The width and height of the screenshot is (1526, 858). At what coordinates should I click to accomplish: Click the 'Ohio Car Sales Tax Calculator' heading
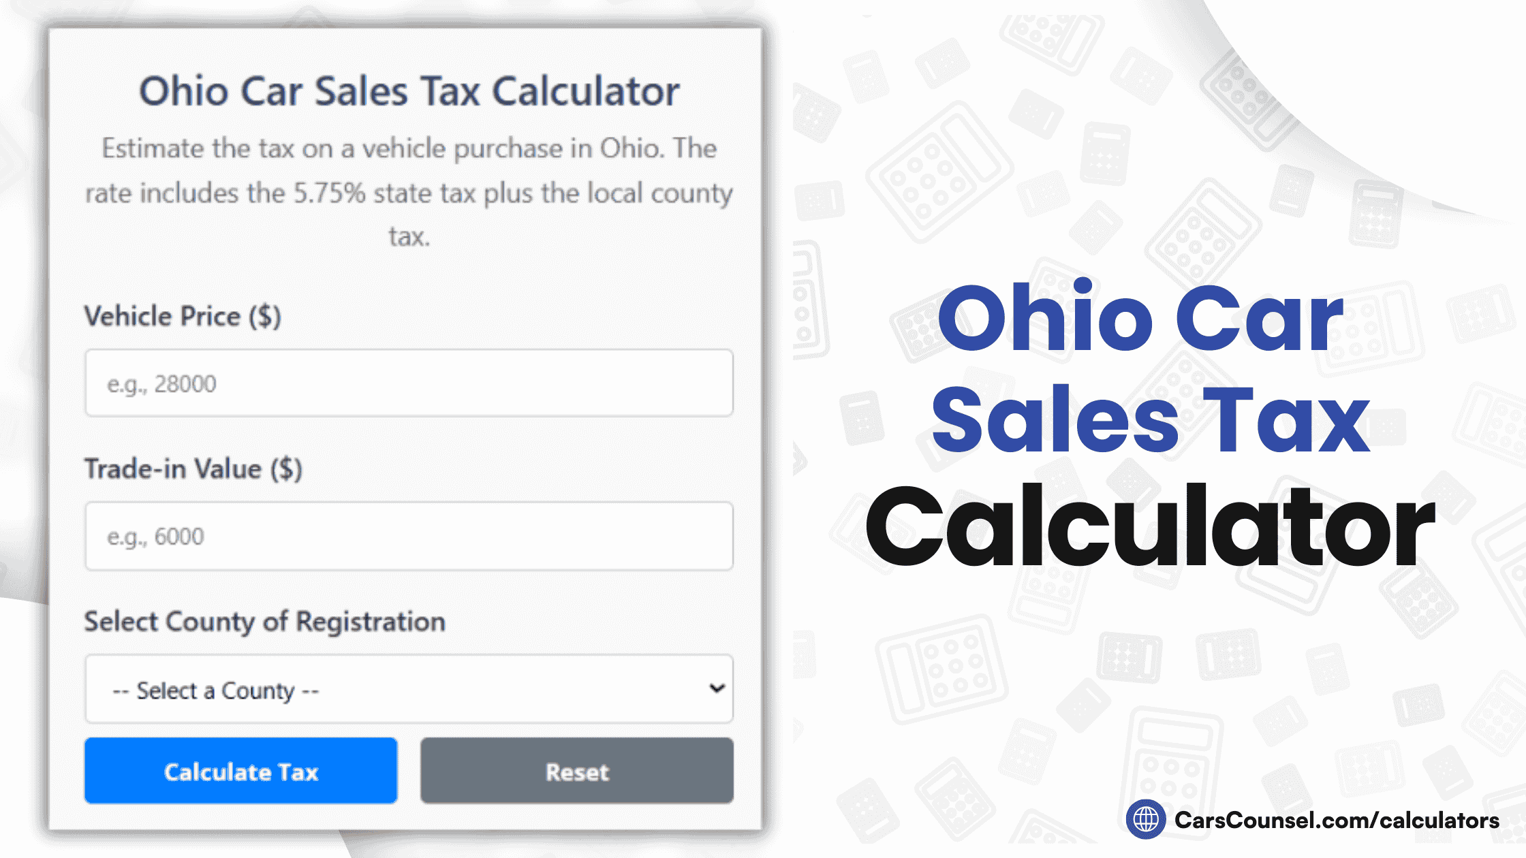point(409,91)
